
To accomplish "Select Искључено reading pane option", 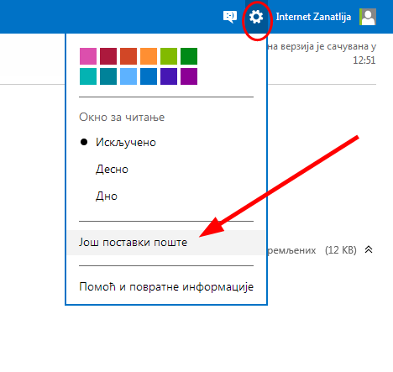I will [126, 142].
